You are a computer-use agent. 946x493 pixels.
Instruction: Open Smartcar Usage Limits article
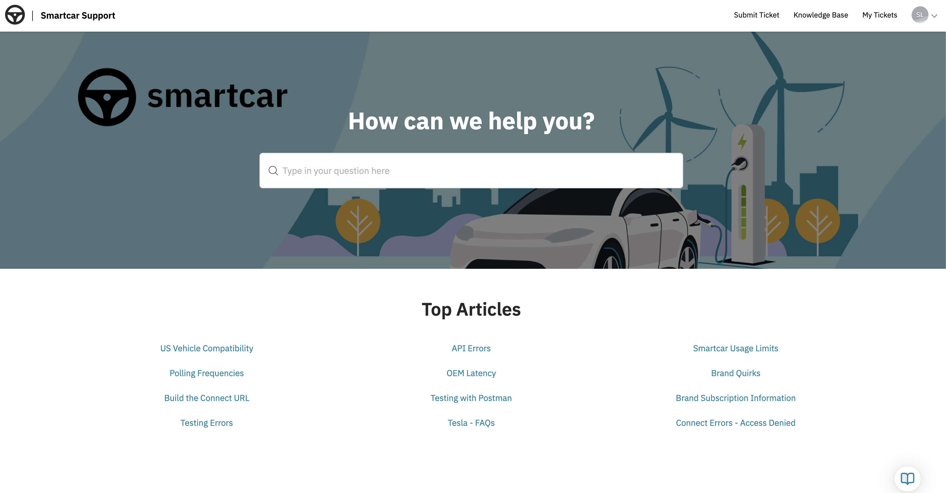[735, 348]
